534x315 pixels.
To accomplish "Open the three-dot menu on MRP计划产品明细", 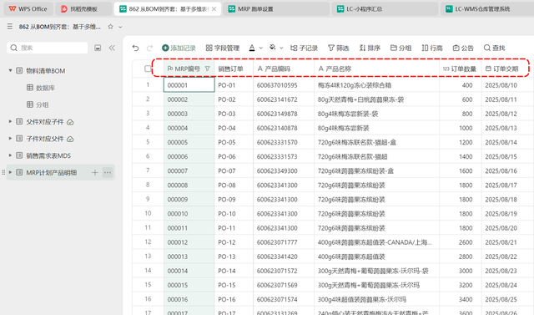I will [108, 172].
